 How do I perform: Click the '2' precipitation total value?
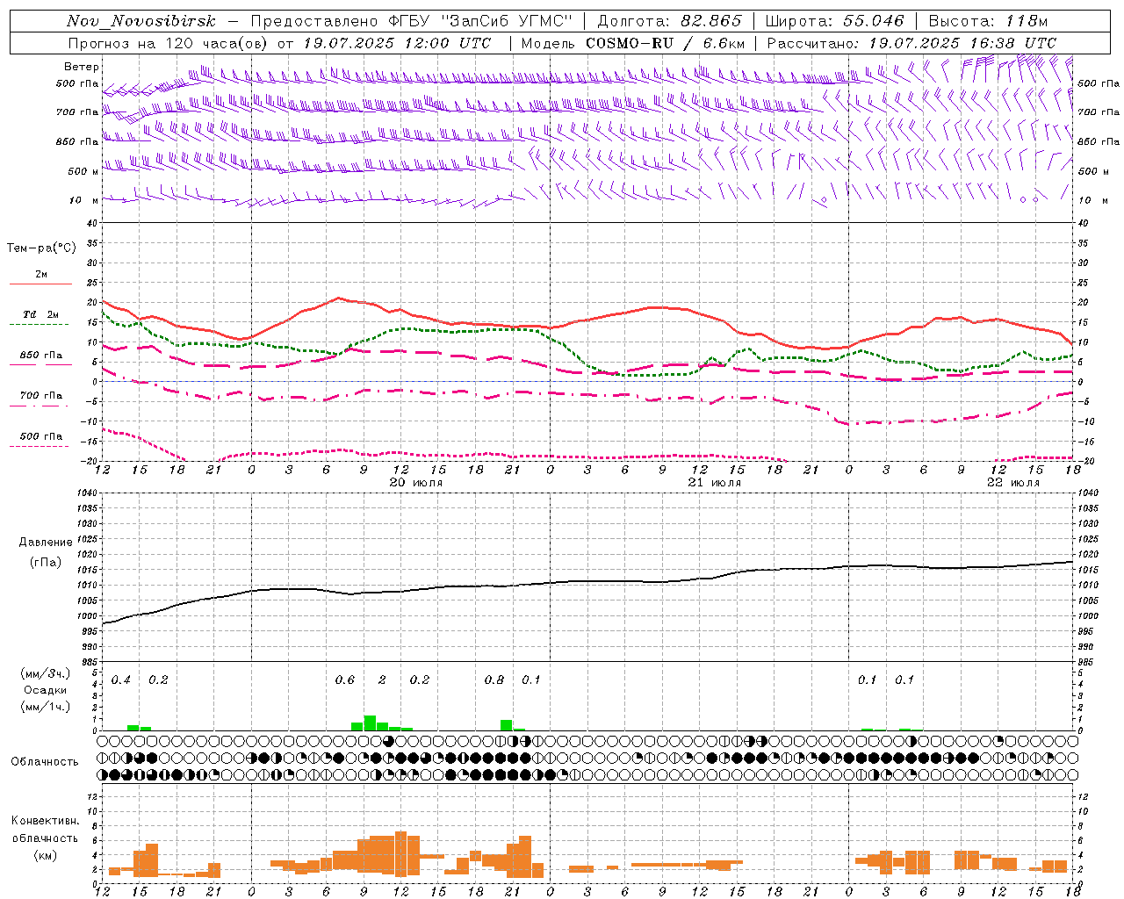(x=382, y=680)
